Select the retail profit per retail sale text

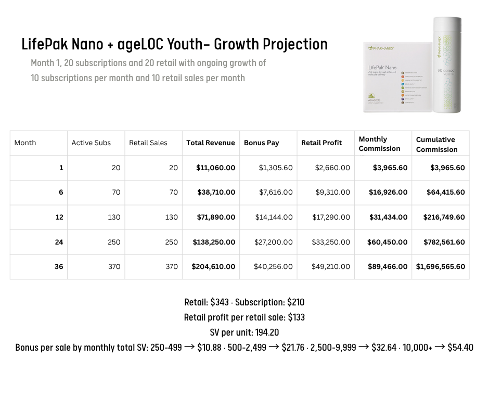[244, 317]
